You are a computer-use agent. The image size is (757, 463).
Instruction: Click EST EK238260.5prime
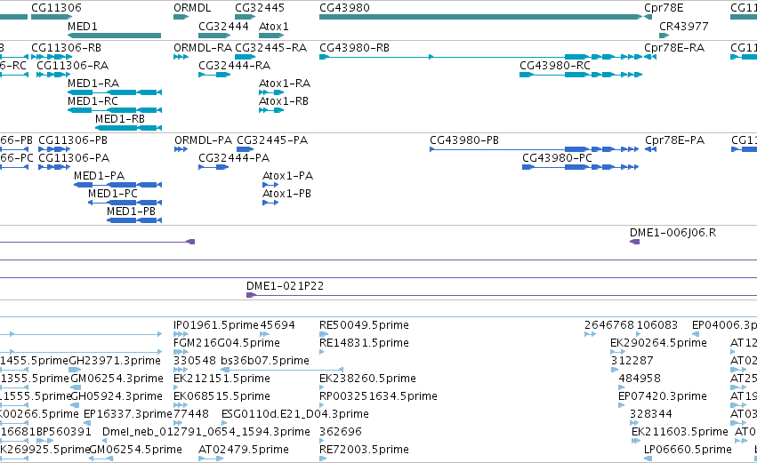pos(323,387)
